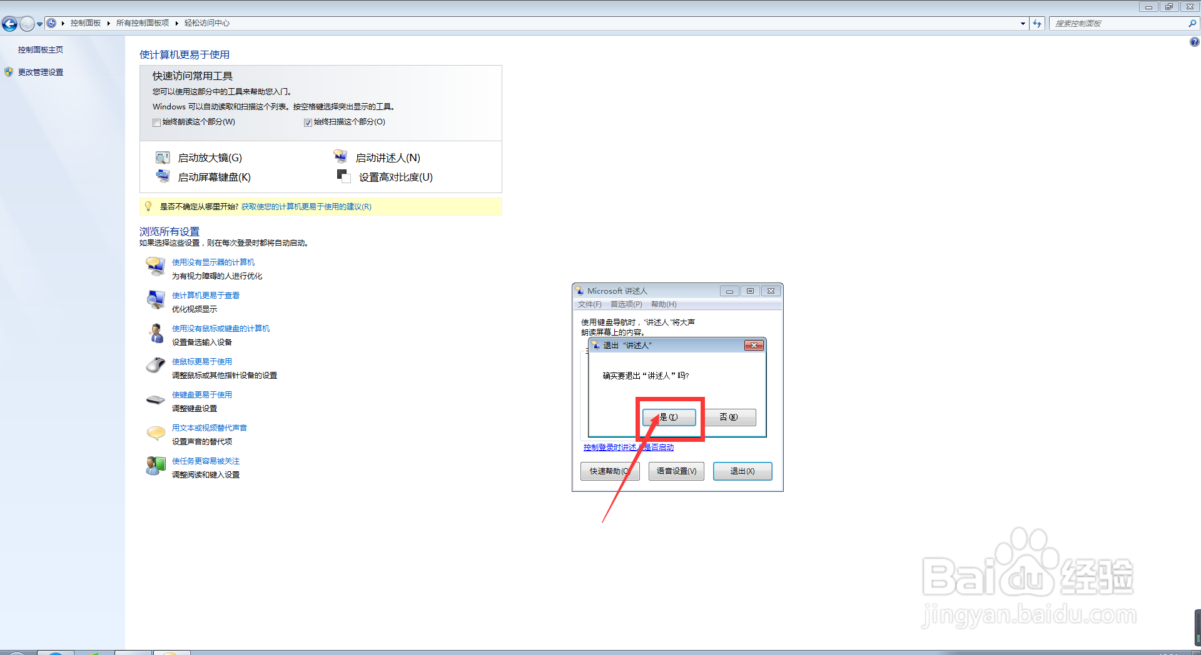Click the mouse icon beside 使鼠标更易于使用
Image resolution: width=1201 pixels, height=655 pixels.
click(x=155, y=365)
